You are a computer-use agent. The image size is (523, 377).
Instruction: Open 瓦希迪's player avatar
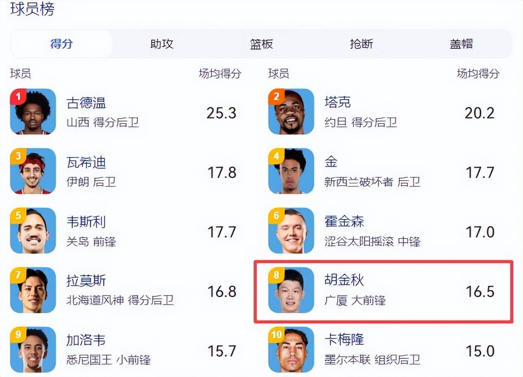[x=33, y=171]
